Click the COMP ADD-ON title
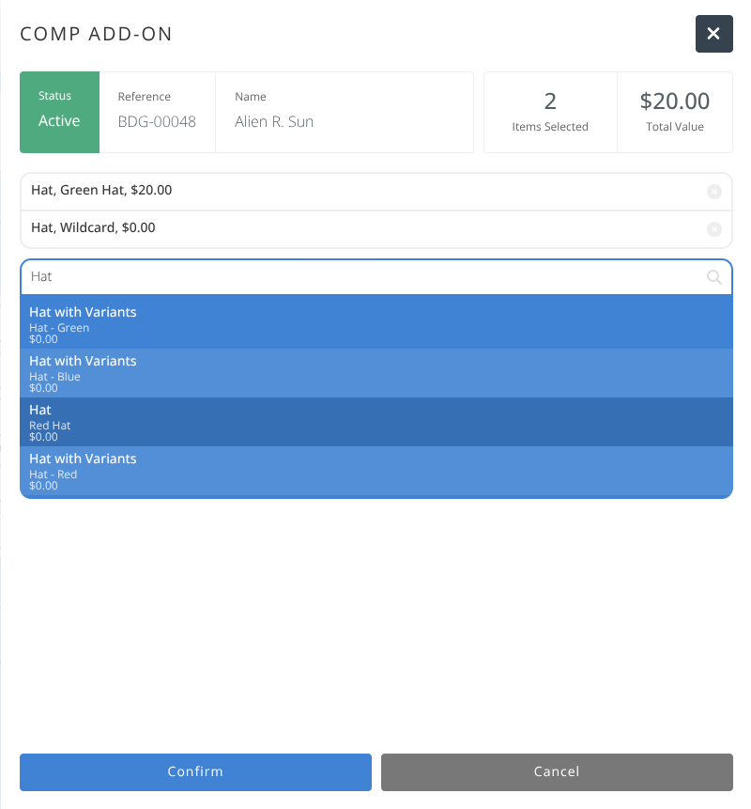The height and width of the screenshot is (809, 751). pos(96,35)
